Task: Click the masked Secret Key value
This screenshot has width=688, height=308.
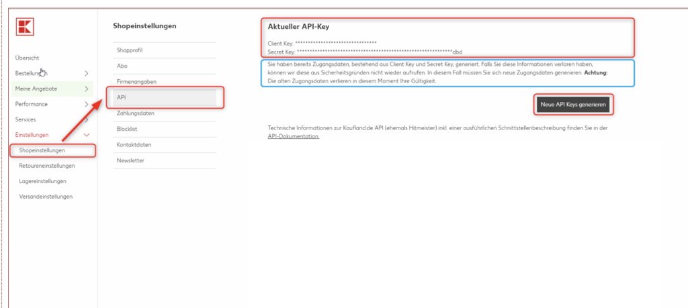Action: [x=380, y=52]
